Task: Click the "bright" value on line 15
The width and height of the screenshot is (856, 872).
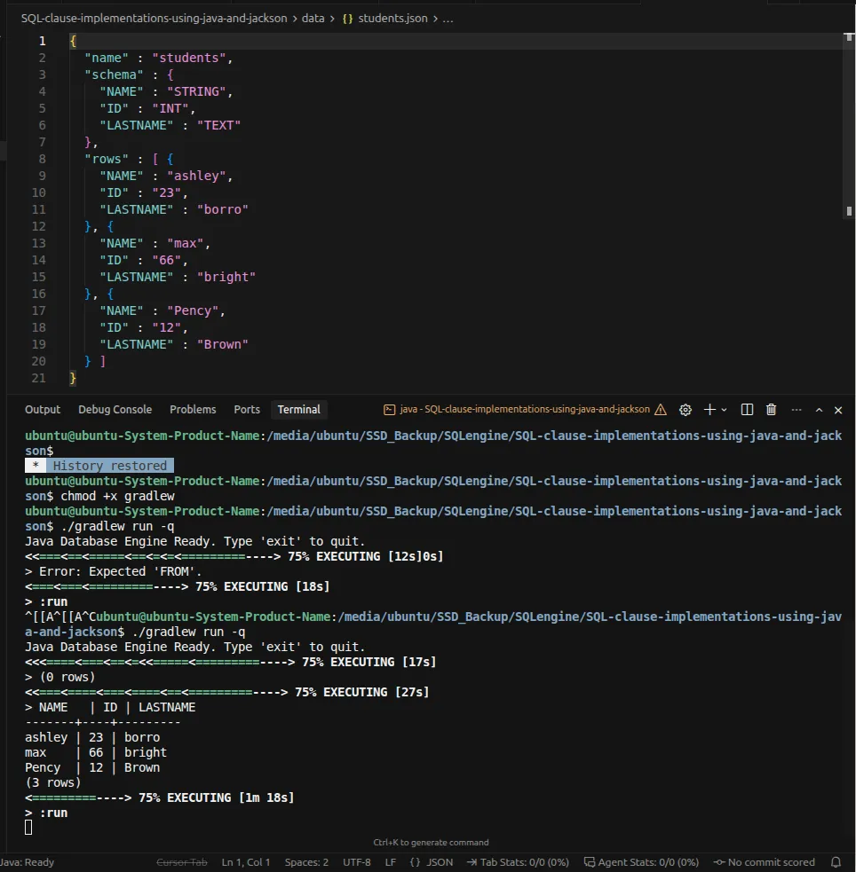Action: (x=226, y=277)
